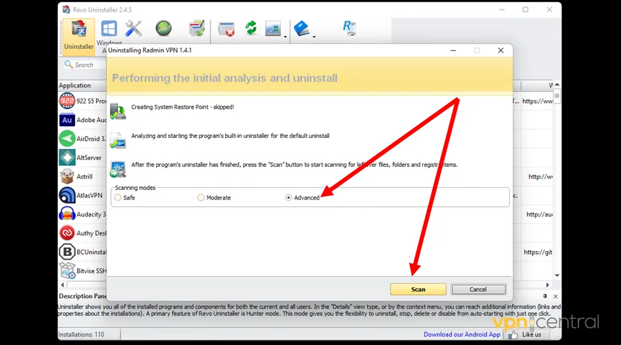This screenshot has width=621, height=345.
Task: Click the vertical scrollbar up arrow
Action: (557, 85)
